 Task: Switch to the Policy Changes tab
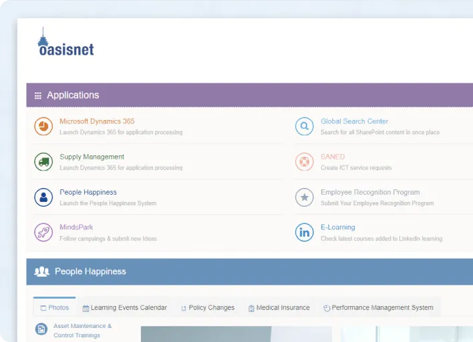tap(208, 308)
